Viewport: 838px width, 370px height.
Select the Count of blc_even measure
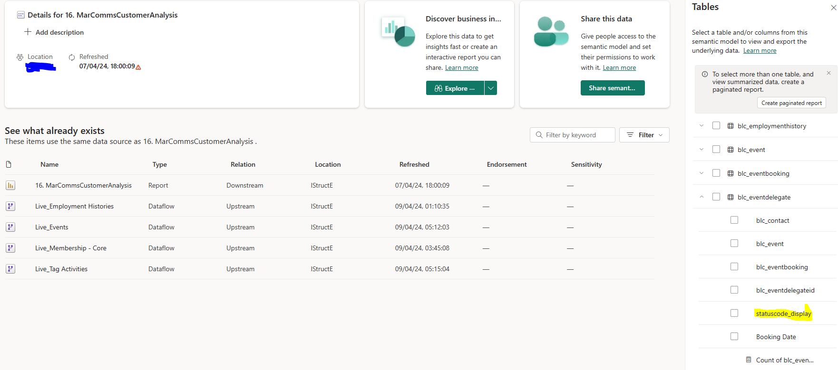point(785,360)
